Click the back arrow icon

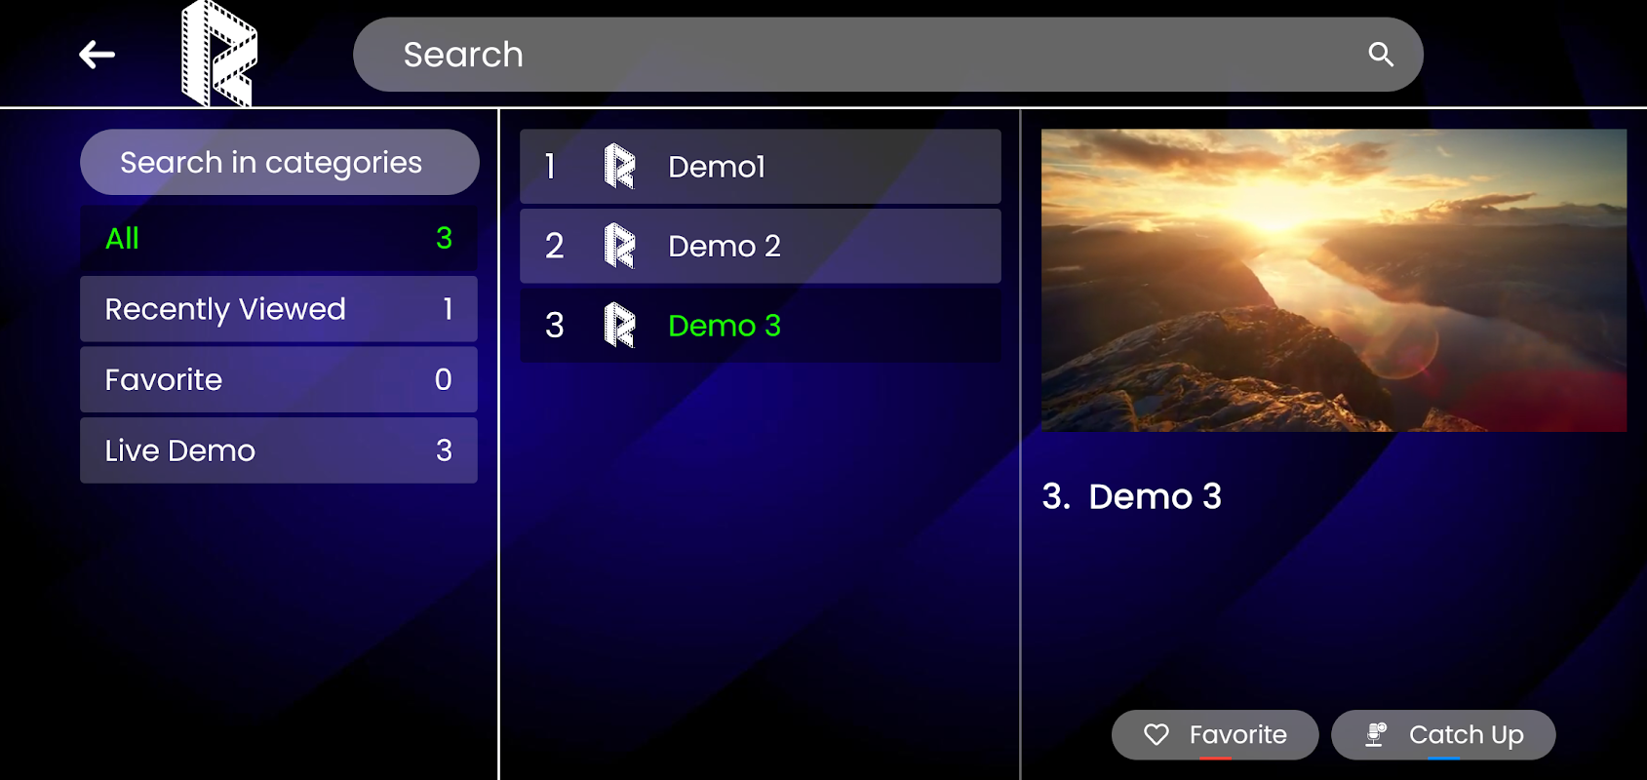click(x=98, y=55)
